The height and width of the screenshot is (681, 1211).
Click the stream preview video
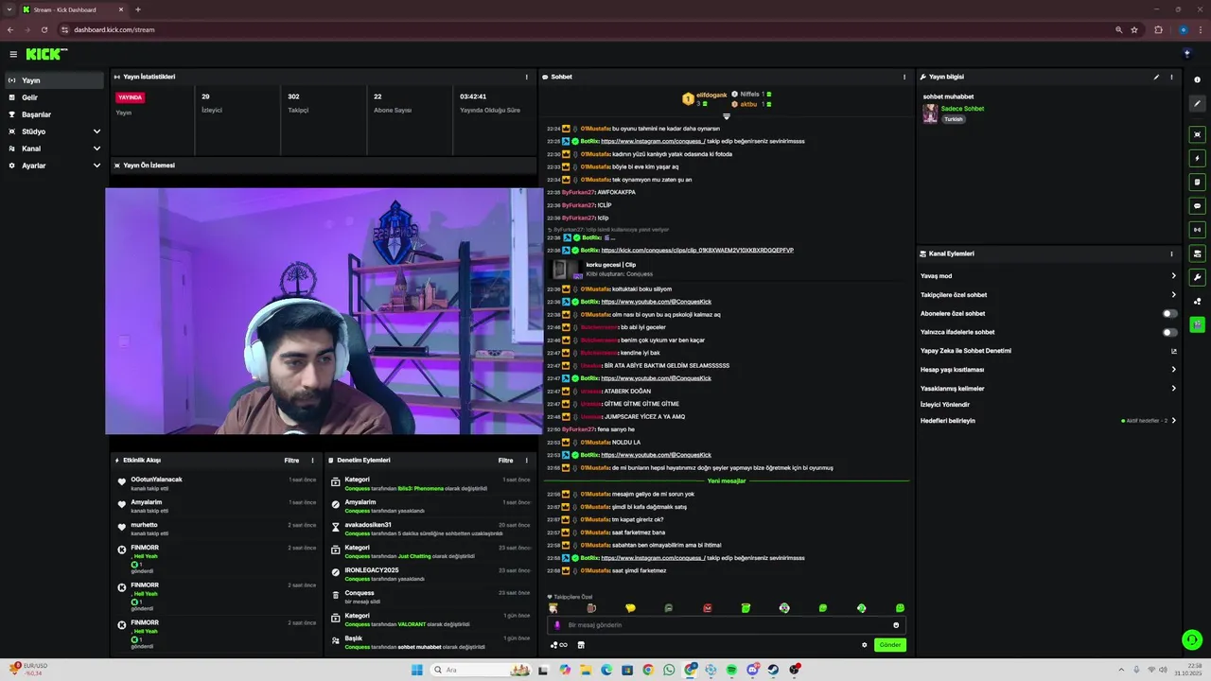(x=325, y=311)
